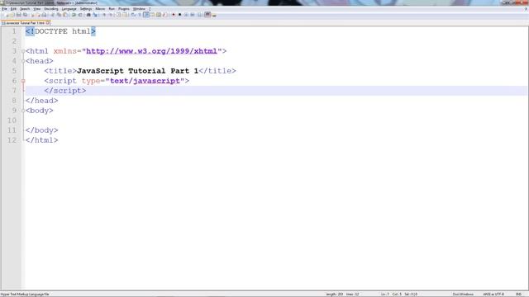This screenshot has width=529, height=297.
Task: Undo last edit toolbar icon
Action: click(x=74, y=15)
